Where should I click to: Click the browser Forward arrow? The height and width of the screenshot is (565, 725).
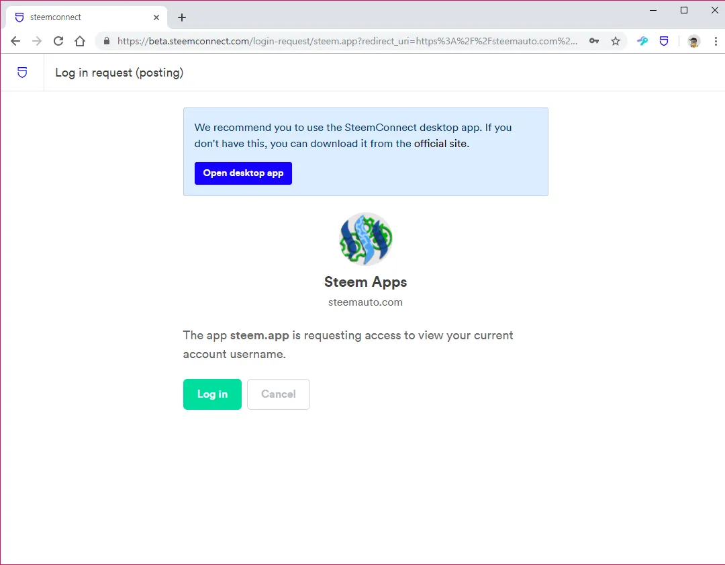click(37, 41)
